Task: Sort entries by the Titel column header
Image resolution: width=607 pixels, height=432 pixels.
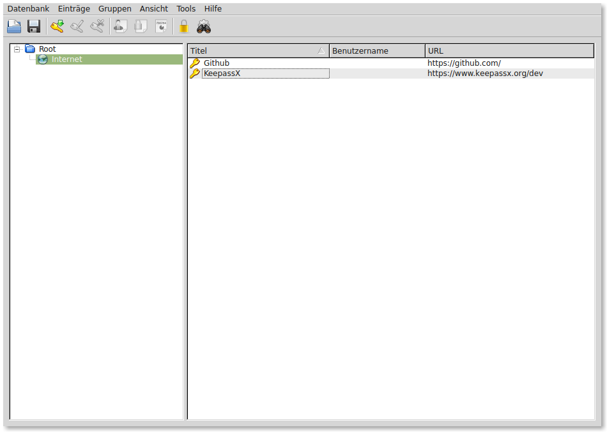Action: 259,50
